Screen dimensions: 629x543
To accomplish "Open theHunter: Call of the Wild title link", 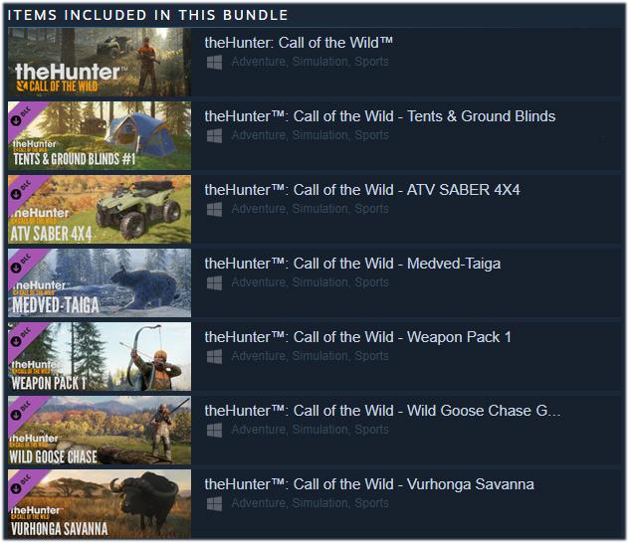I will [x=299, y=43].
